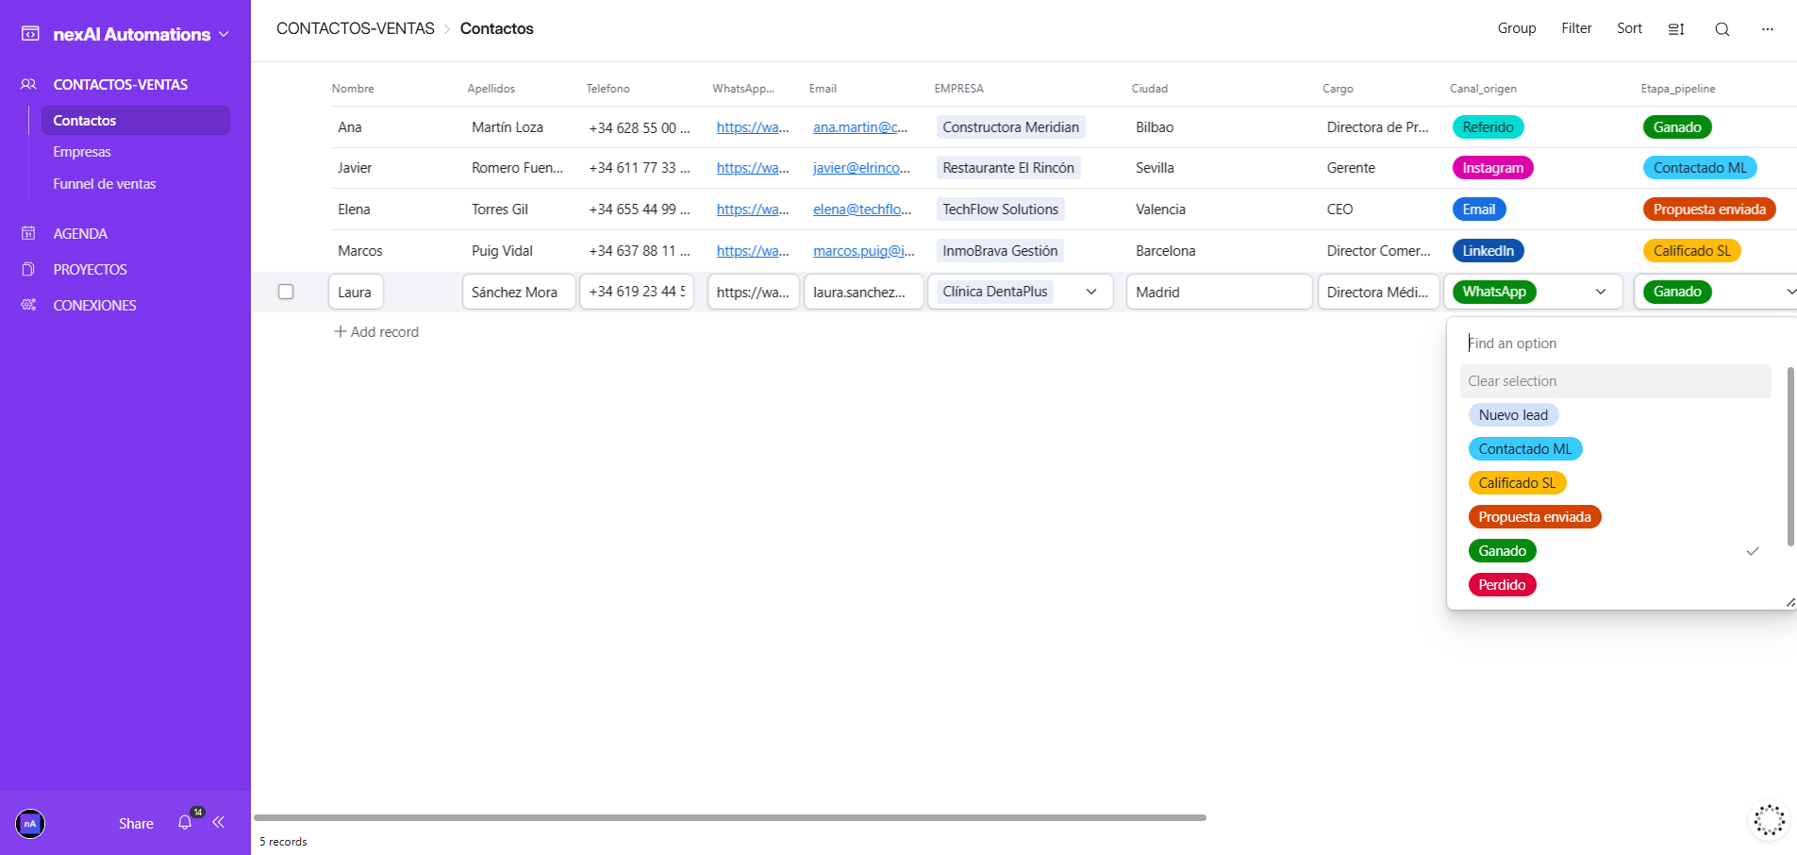Choose the Contactado ML option

pyautogui.click(x=1525, y=449)
